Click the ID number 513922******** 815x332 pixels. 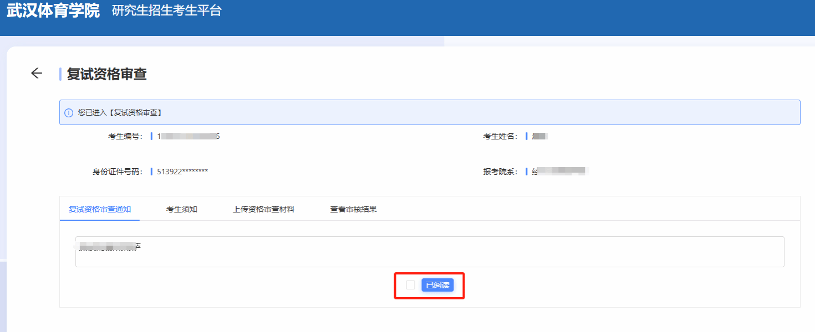[182, 172]
